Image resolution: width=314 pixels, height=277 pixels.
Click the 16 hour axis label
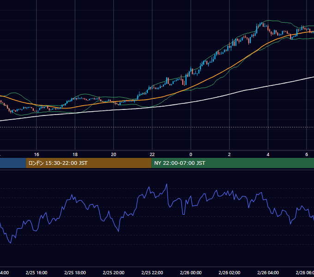tap(36, 155)
